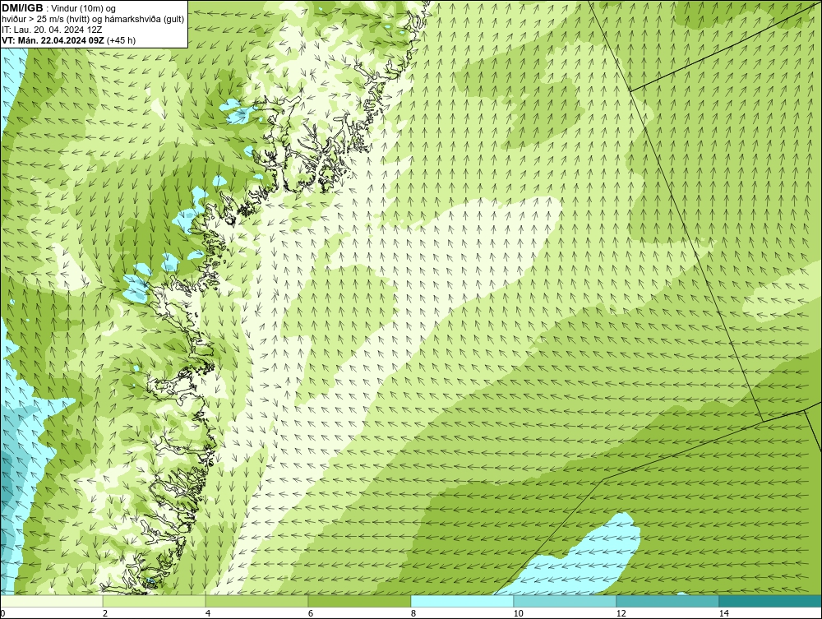Click the legend label 10
This screenshot has height=619, width=822.
519,613
